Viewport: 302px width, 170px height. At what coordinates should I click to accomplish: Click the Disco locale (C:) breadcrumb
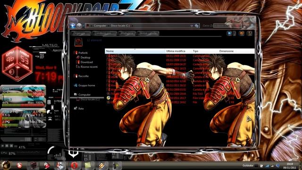[x=120, y=25]
